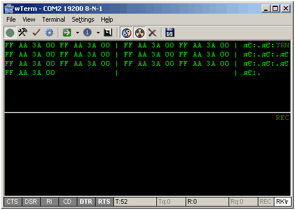Toggle the REC status bar indicator
The width and height of the screenshot is (295, 210).
point(265,201)
